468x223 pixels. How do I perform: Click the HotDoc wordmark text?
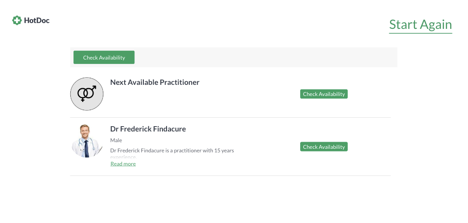[x=37, y=20]
